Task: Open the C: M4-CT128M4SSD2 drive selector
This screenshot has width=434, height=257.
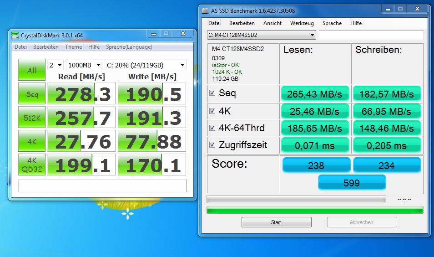Action: (x=261, y=35)
